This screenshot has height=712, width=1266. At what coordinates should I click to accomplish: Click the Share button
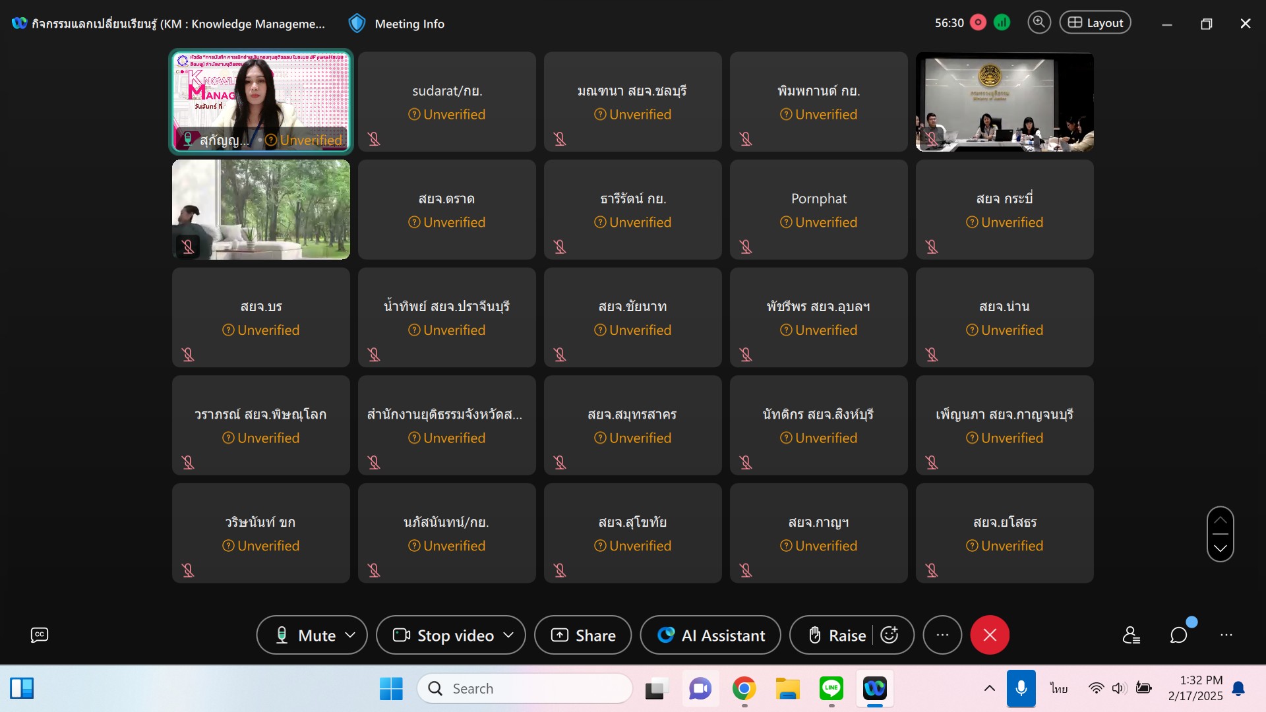click(x=583, y=635)
